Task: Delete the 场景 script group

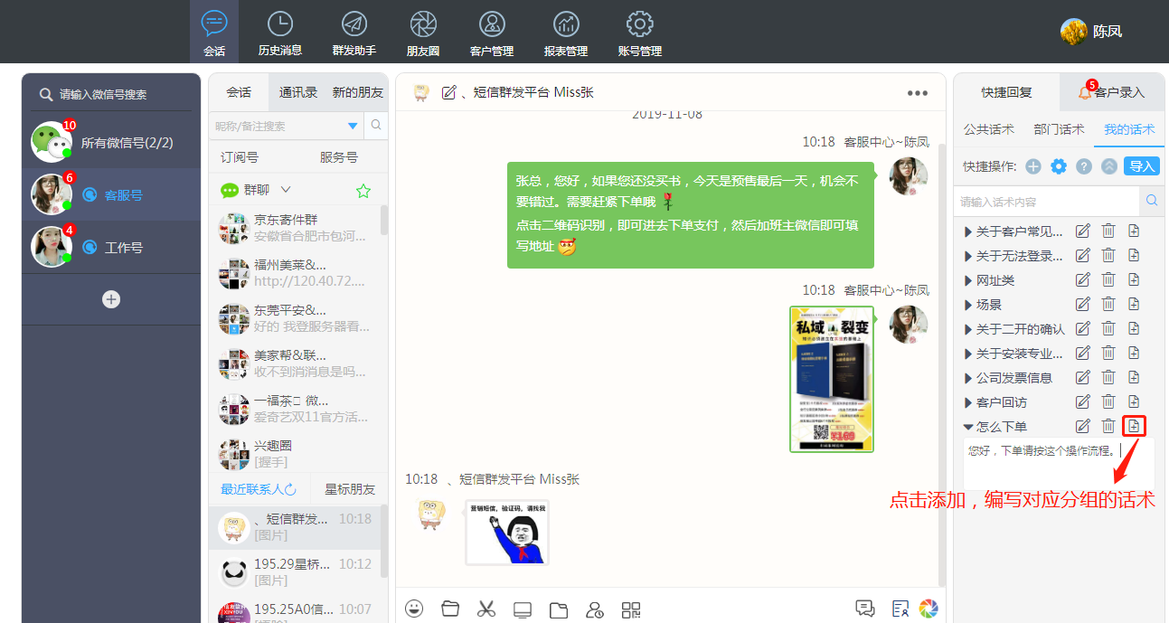Action: pyautogui.click(x=1108, y=304)
